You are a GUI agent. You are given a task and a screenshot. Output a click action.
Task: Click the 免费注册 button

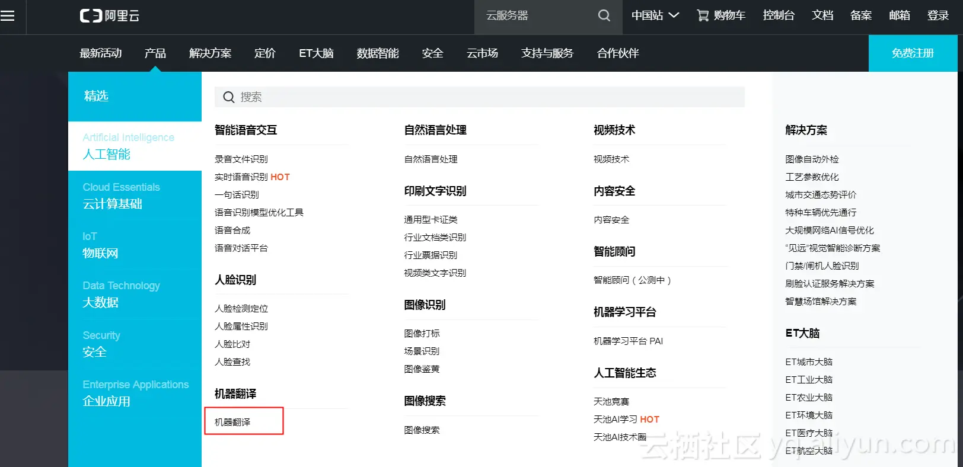[x=913, y=53]
